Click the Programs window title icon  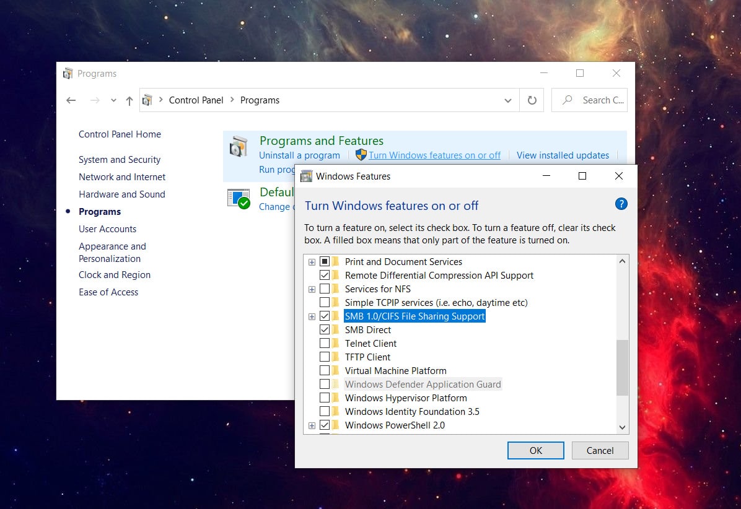(x=68, y=73)
